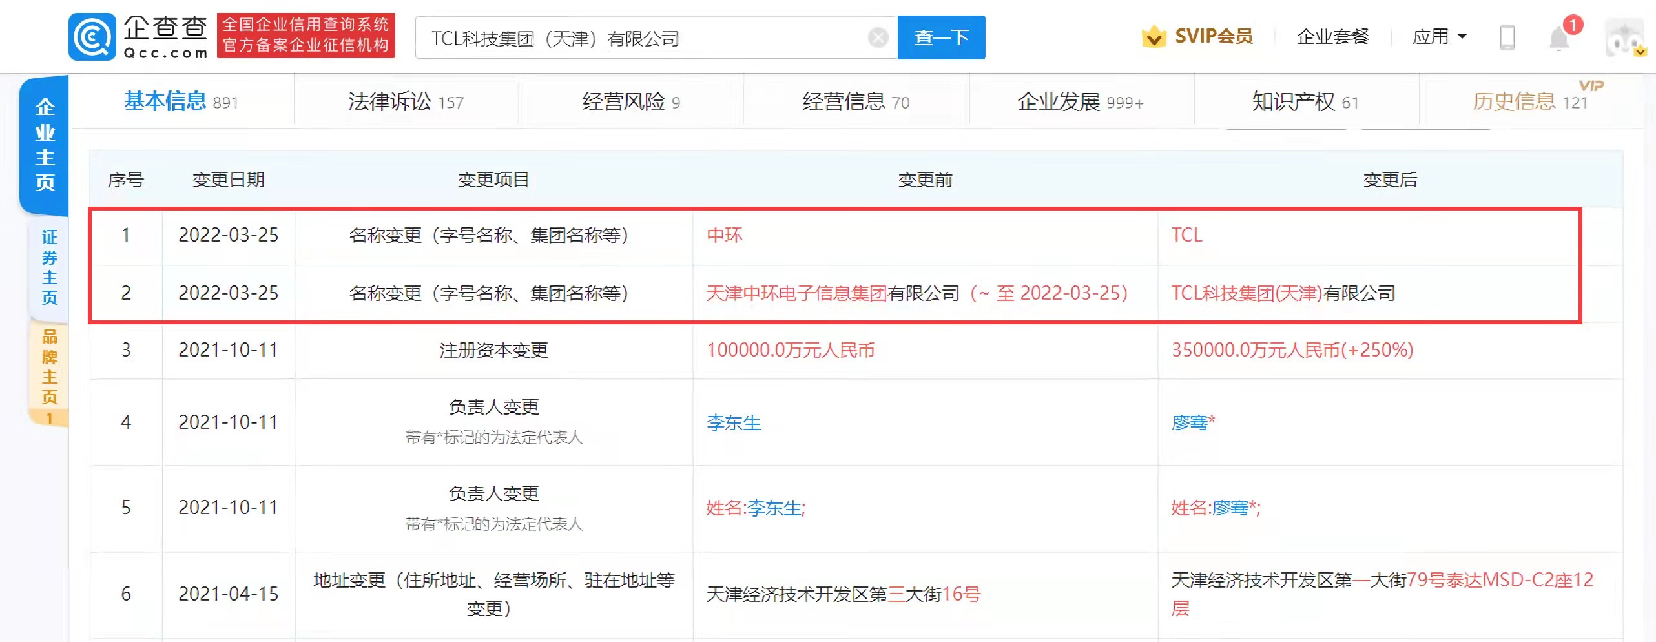Click TCL after-change value in row 1
Screen dimensions: 1656x642
(1186, 234)
